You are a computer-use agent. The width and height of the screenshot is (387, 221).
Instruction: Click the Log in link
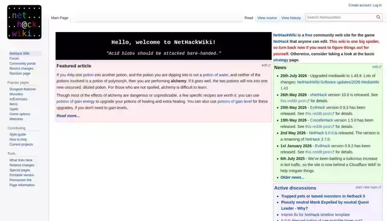[x=377, y=5]
